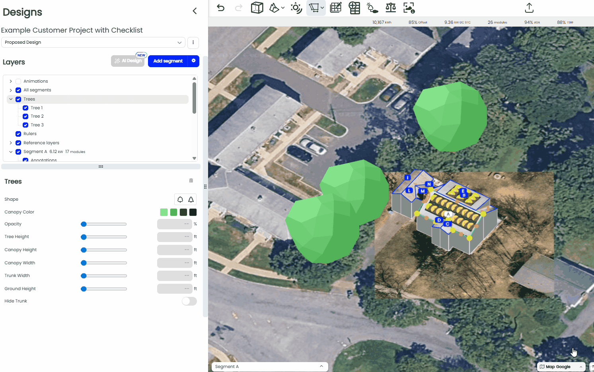Image resolution: width=594 pixels, height=372 pixels.
Task: Expand the Animations layer
Action: [11, 81]
